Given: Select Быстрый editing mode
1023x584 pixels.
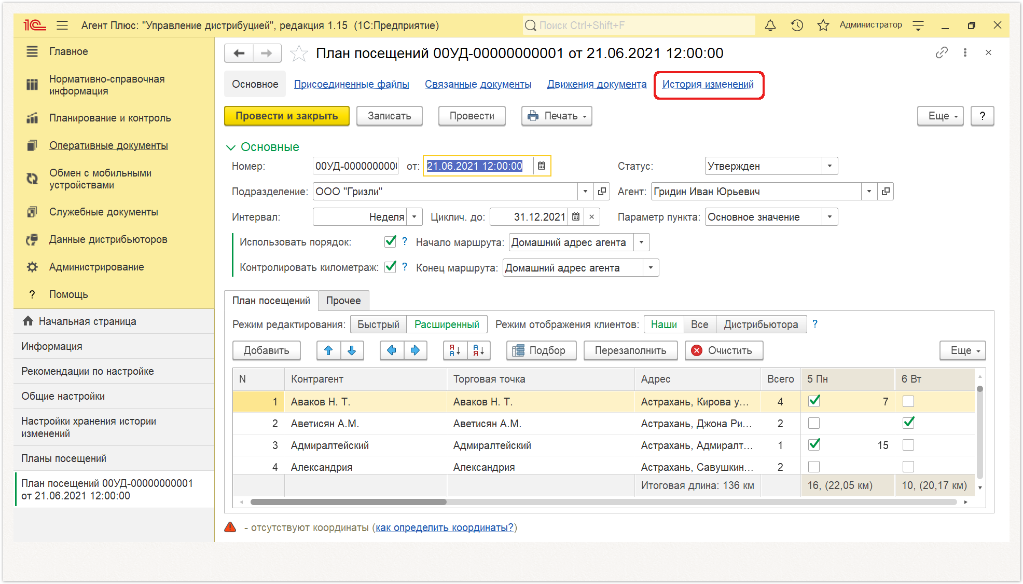Looking at the screenshot, I should pos(378,324).
